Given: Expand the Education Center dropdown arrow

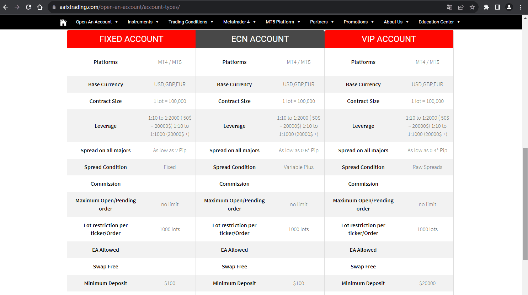Looking at the screenshot, I should [459, 22].
